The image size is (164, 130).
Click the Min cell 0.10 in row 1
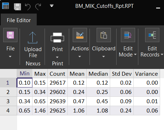tap(25, 83)
